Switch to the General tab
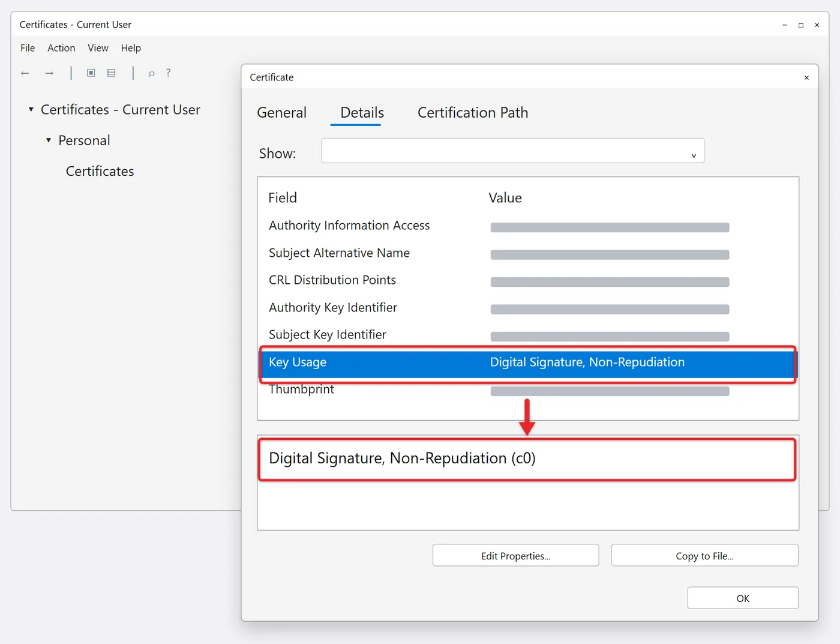 coord(281,112)
